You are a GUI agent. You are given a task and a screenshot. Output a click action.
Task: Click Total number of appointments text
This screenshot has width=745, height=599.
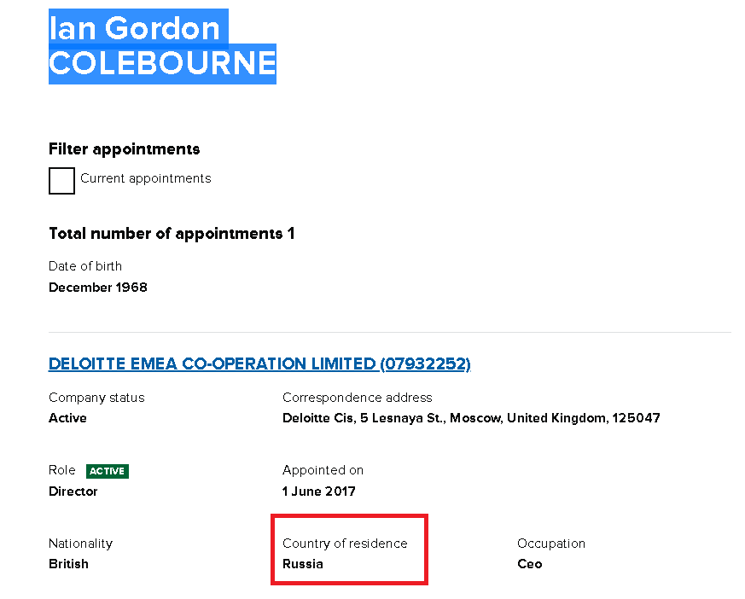(x=172, y=234)
